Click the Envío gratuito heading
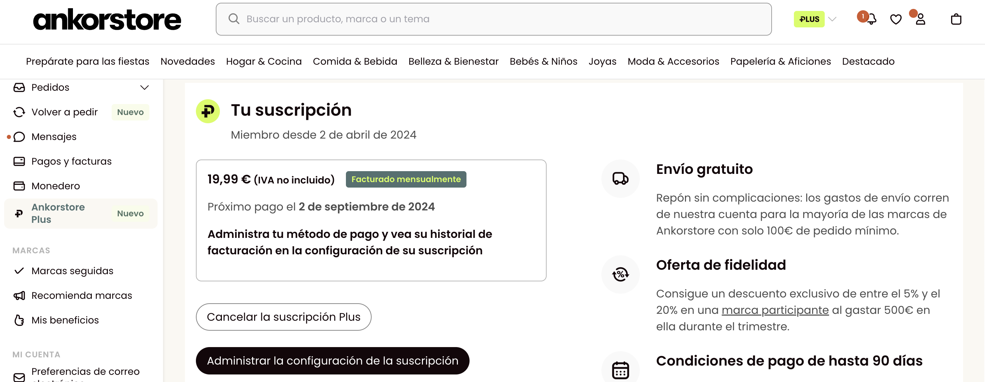 coord(705,169)
